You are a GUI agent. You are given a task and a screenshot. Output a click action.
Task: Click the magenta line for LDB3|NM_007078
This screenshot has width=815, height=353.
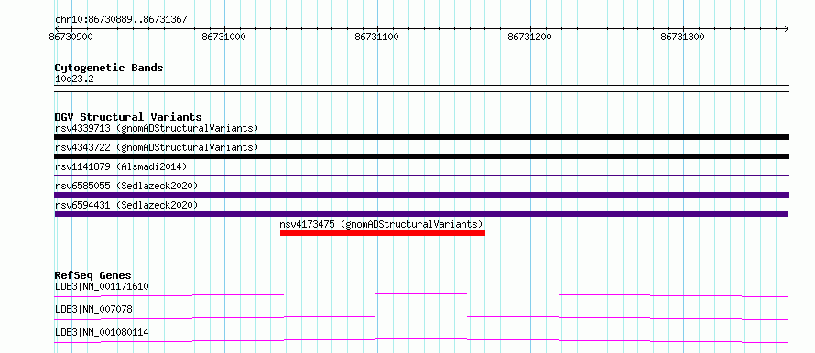coord(421,317)
